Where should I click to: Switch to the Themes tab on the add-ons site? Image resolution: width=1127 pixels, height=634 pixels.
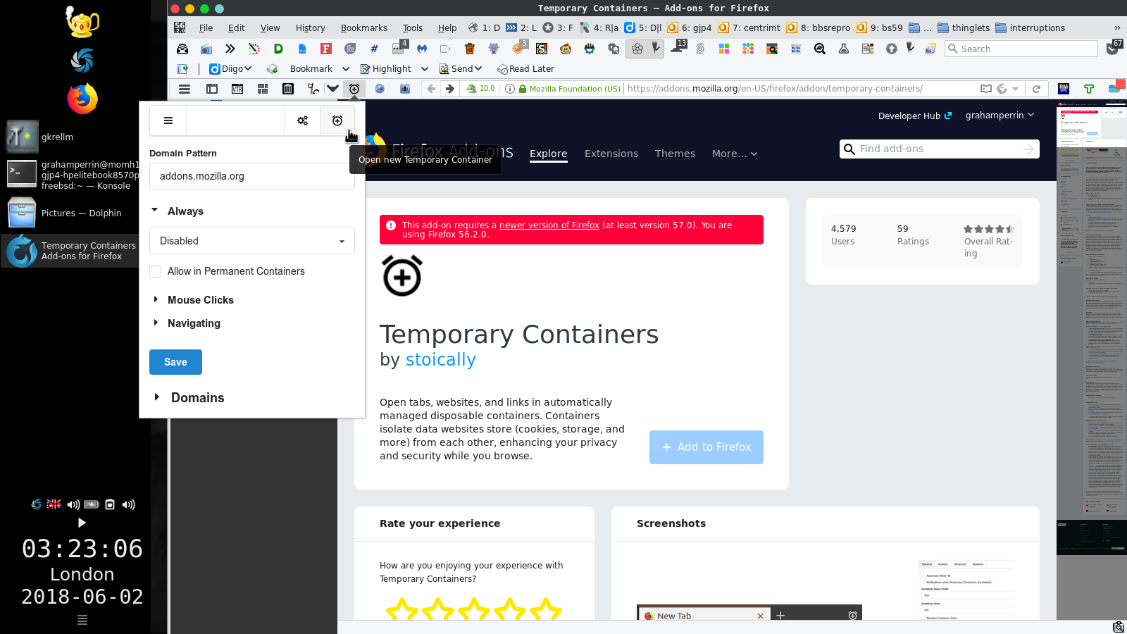pyautogui.click(x=675, y=154)
